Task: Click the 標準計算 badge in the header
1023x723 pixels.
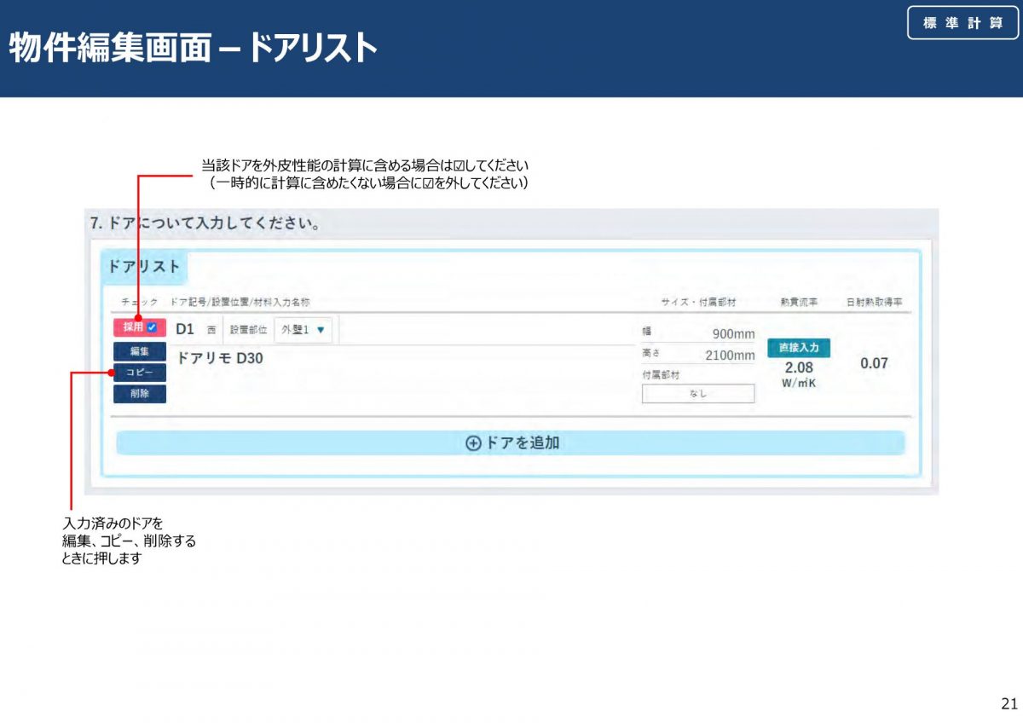Action: point(962,23)
